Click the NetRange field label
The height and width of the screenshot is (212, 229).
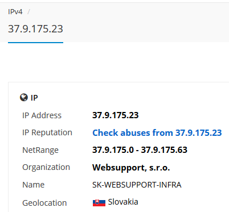[40, 150]
